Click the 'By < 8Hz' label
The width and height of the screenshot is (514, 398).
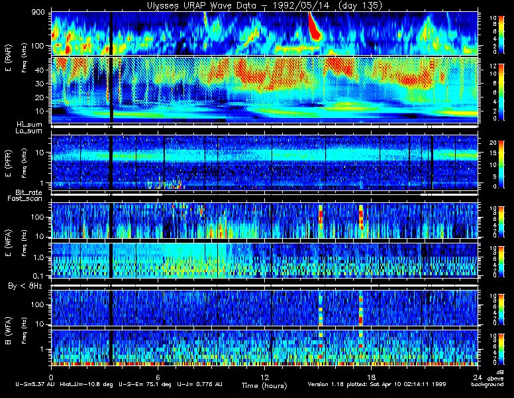pos(25,287)
